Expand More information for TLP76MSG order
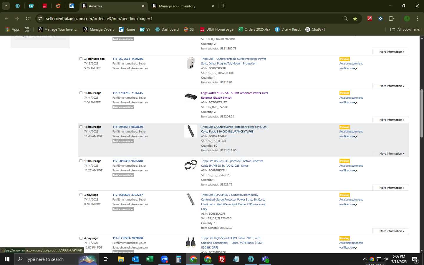The width and height of the screenshot is (424, 265). 391,231
